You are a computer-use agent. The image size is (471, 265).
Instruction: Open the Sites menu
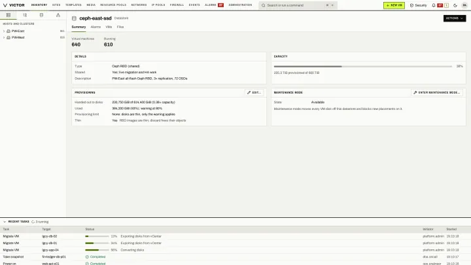click(56, 5)
